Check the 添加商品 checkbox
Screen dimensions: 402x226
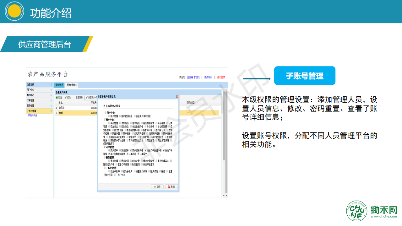(x=120, y=123)
